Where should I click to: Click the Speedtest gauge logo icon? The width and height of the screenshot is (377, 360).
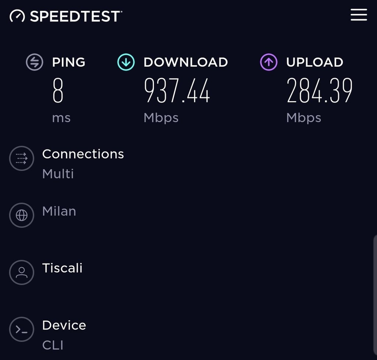coord(17,16)
